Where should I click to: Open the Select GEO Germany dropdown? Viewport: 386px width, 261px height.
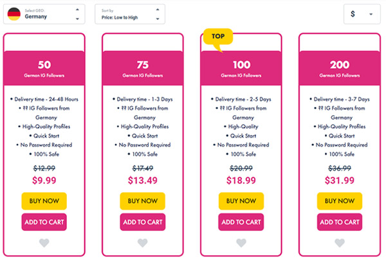coord(45,14)
